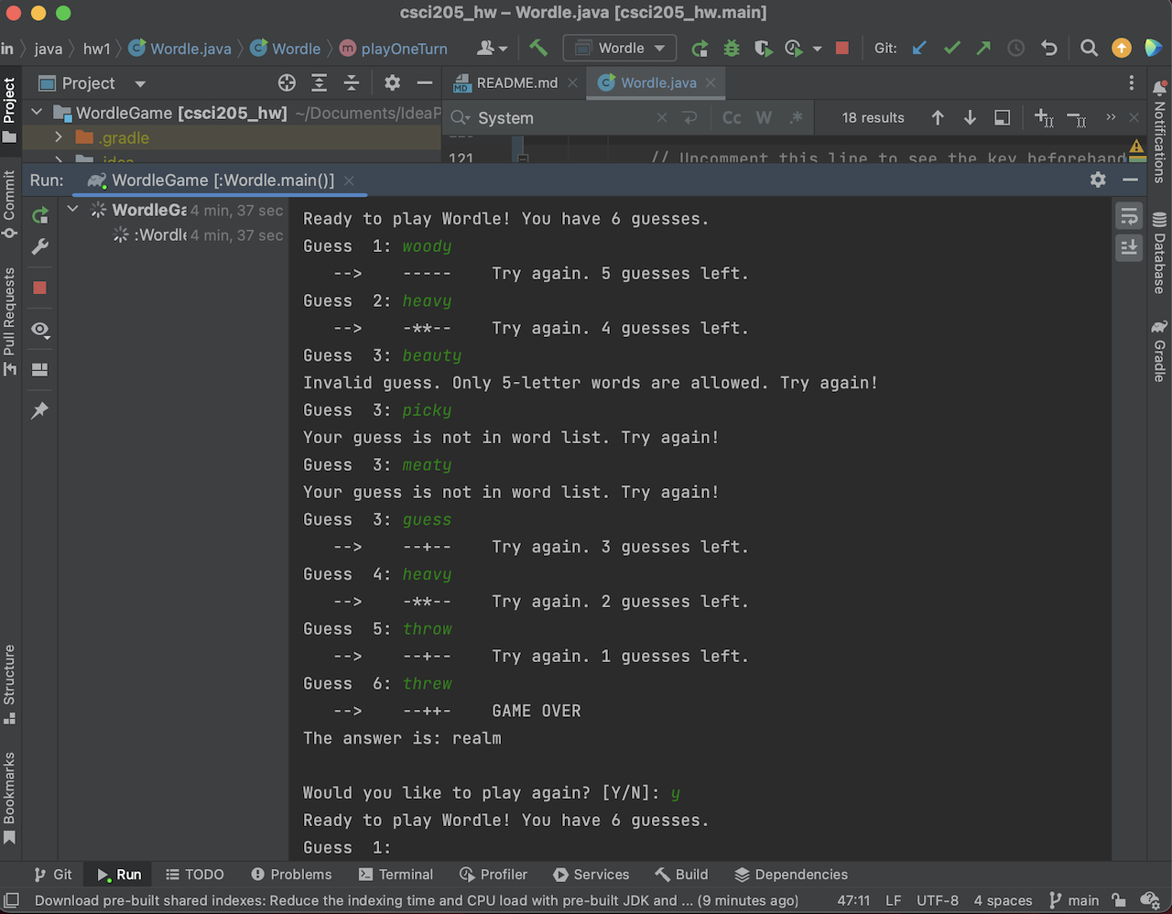The height and width of the screenshot is (914, 1172).
Task: Commit changes via the Git checkmark
Action: click(x=951, y=48)
